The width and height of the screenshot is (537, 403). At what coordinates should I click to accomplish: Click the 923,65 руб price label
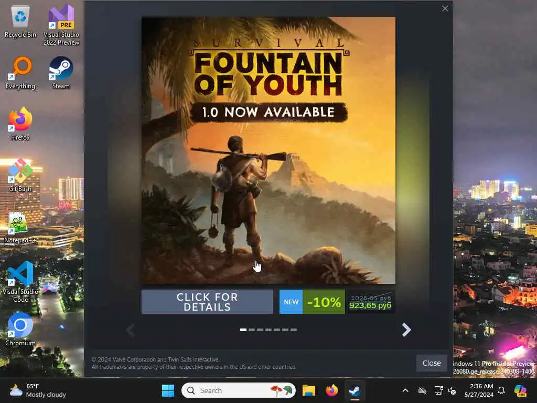370,305
